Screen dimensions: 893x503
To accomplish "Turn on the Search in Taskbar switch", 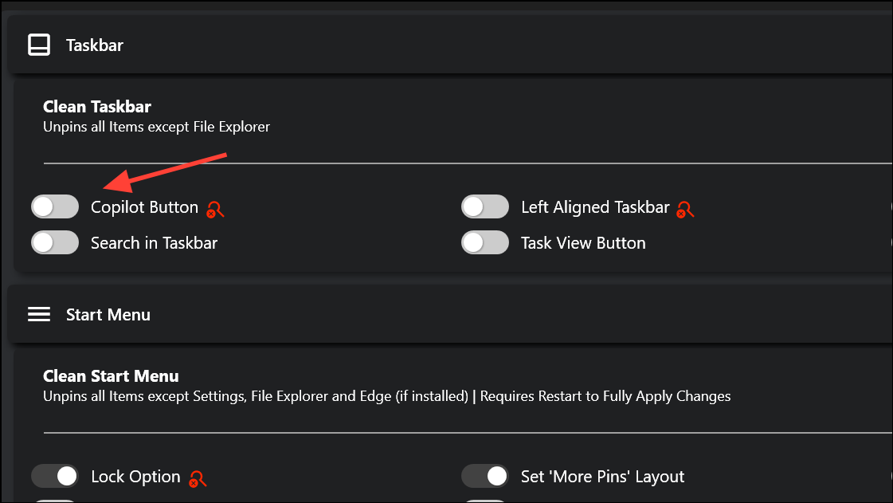I will tap(55, 242).
